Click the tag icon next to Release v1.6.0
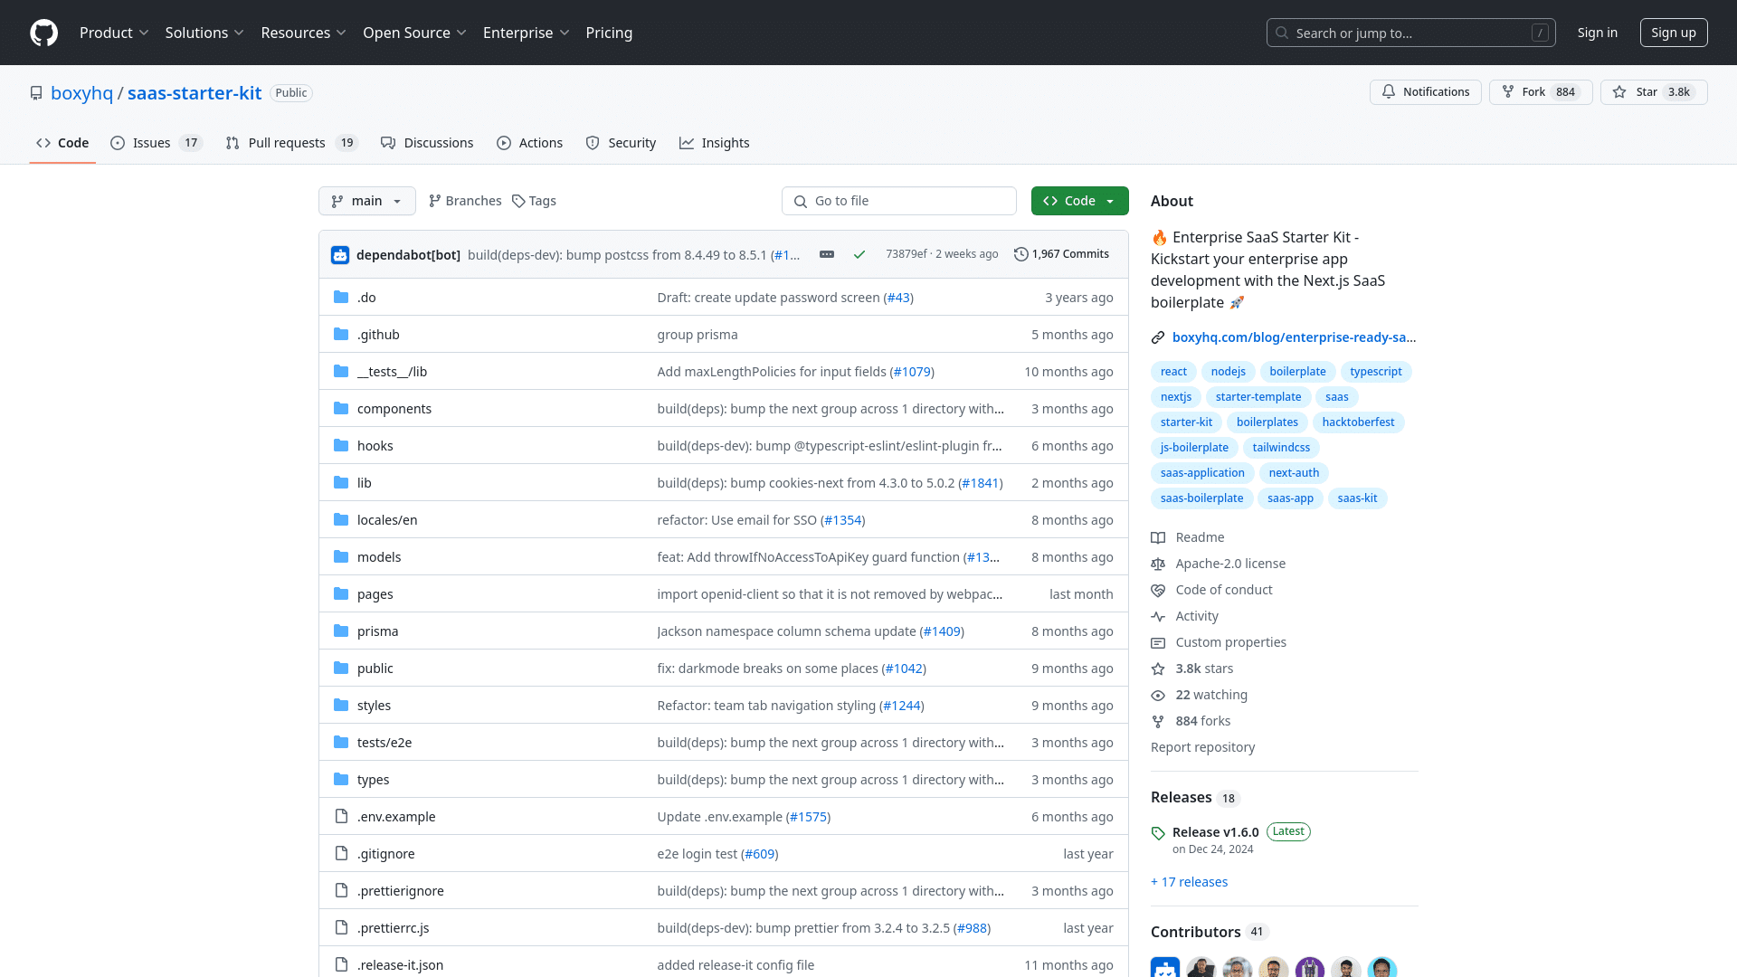The width and height of the screenshot is (1737, 977). [x=1158, y=832]
